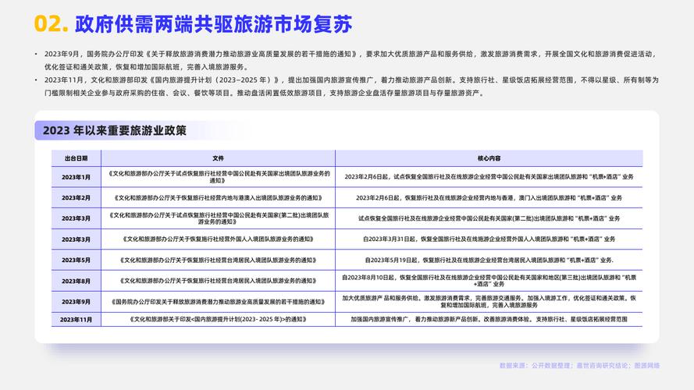Click content starting 加大优质旅游产品和服务供给
Image resolution: width=694 pixels, height=390 pixels.
[489, 302]
